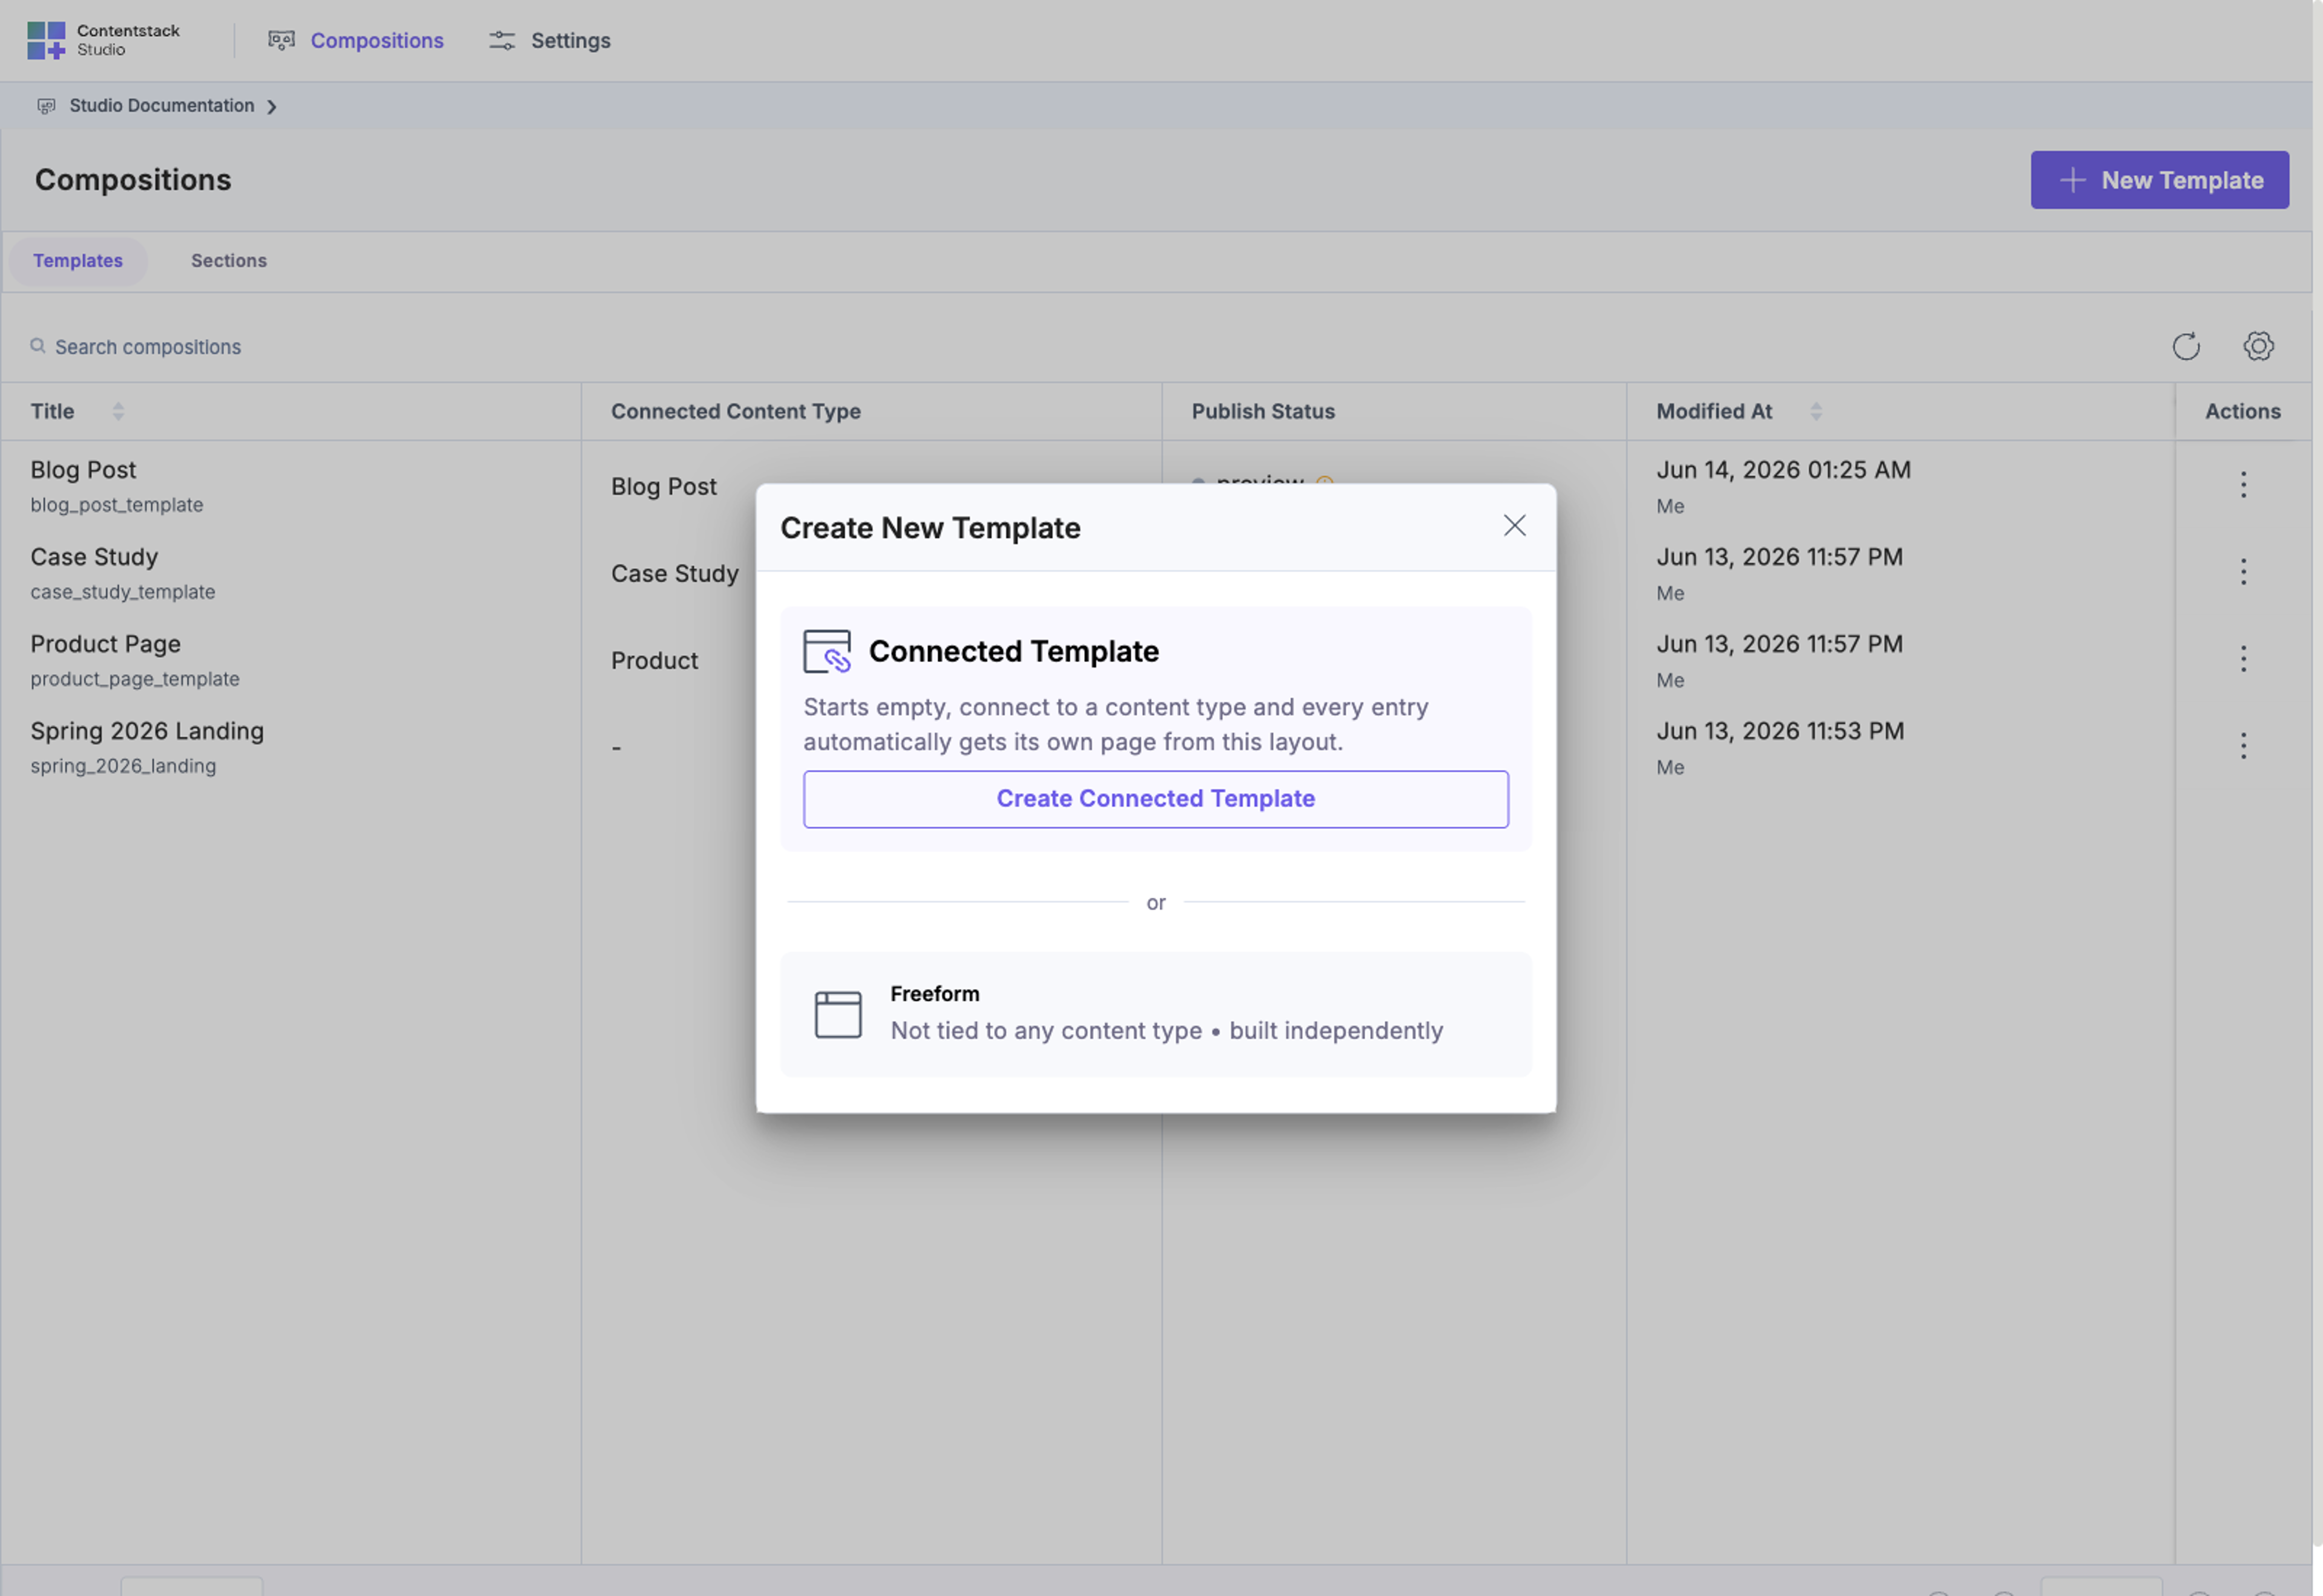Select the Freeform template option
The image size is (2323, 1596).
[x=1155, y=1014]
